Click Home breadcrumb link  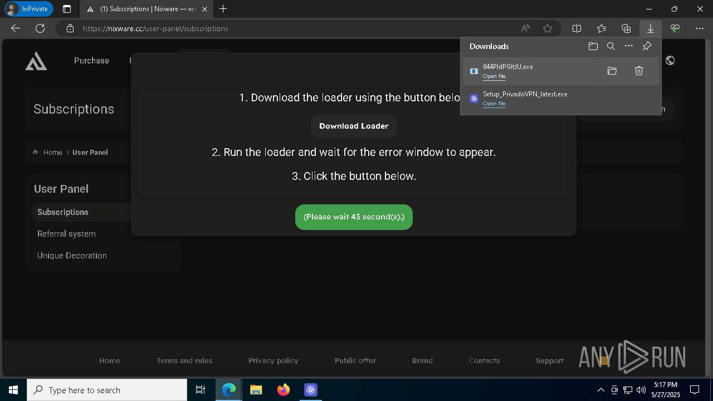(x=53, y=152)
